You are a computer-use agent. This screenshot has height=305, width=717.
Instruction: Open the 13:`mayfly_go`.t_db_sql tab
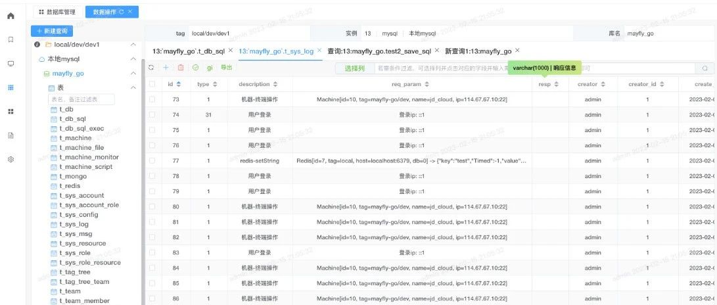point(189,51)
